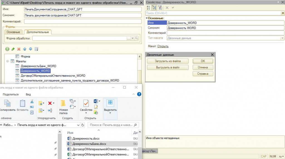Image resolution: width=285 pixels, height=159 pixels.
Task: Click the Выгрузить в файл button
Action: tap(168, 67)
